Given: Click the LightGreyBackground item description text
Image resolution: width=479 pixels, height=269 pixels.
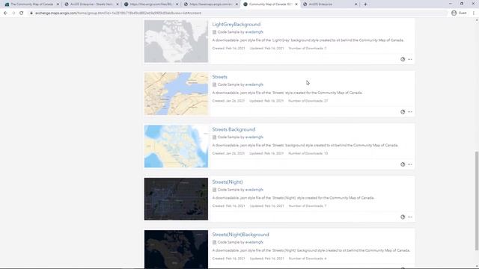Looking at the screenshot, I should pyautogui.click(x=308, y=40).
